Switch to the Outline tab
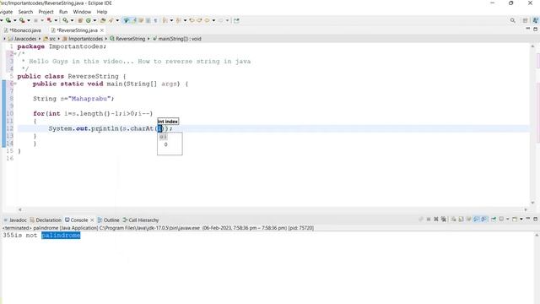This screenshot has width=540, height=304. (109, 220)
